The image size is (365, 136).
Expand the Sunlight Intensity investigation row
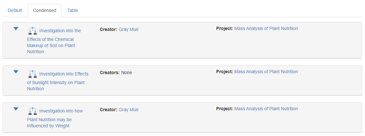pyautogui.click(x=16, y=72)
